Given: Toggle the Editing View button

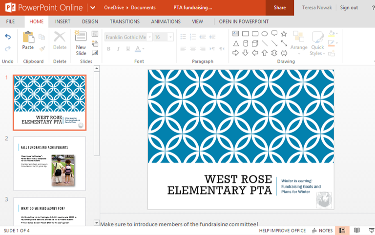Looking at the screenshot, I should tap(343, 231).
